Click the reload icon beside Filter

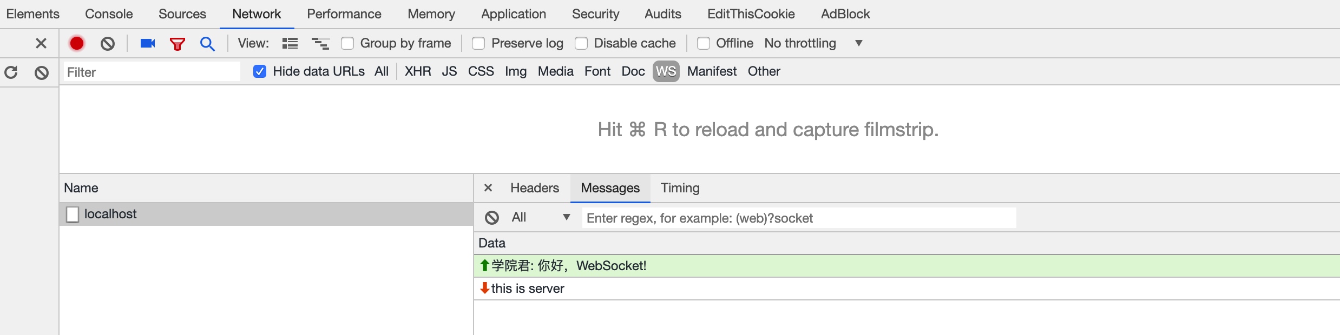pyautogui.click(x=11, y=72)
